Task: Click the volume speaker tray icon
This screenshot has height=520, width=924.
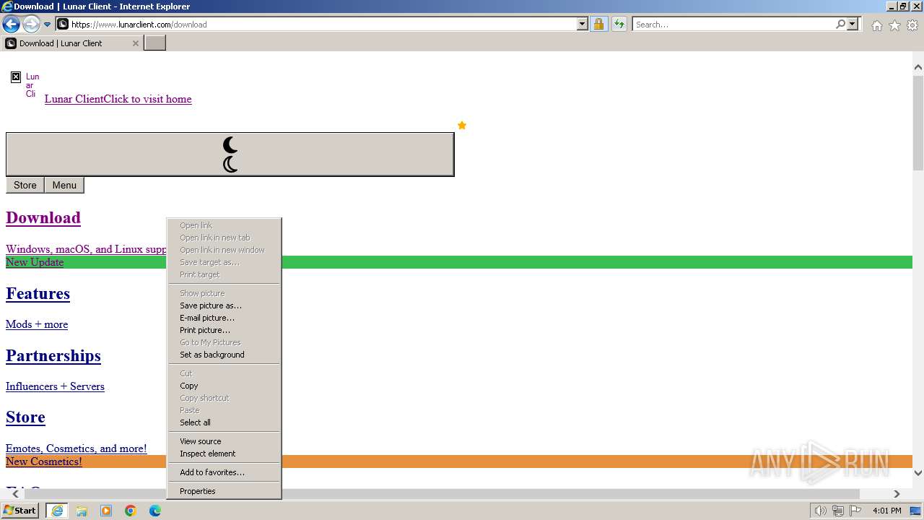Action: click(x=821, y=511)
